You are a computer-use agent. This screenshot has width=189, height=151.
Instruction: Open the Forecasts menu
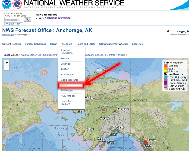(66, 44)
